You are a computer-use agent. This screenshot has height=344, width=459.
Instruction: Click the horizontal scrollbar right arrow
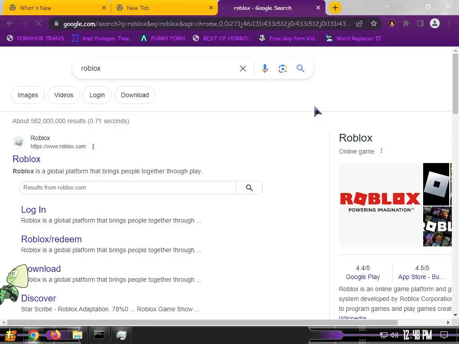[x=448, y=322]
